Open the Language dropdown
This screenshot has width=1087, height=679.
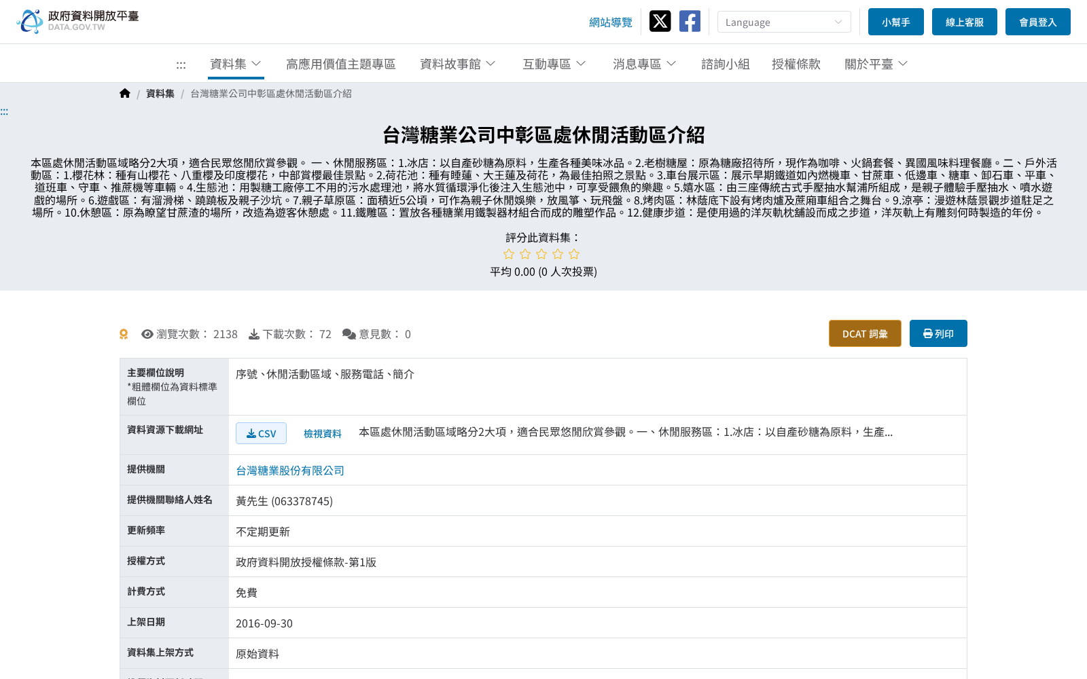coord(784,22)
